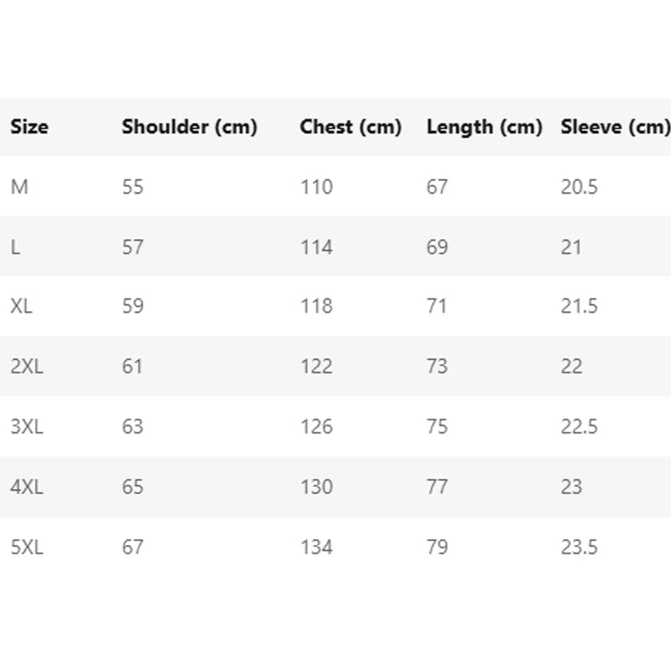Image resolution: width=671 pixels, height=671 pixels.
Task: Click chest value 110 in M row
Action: coord(316,187)
